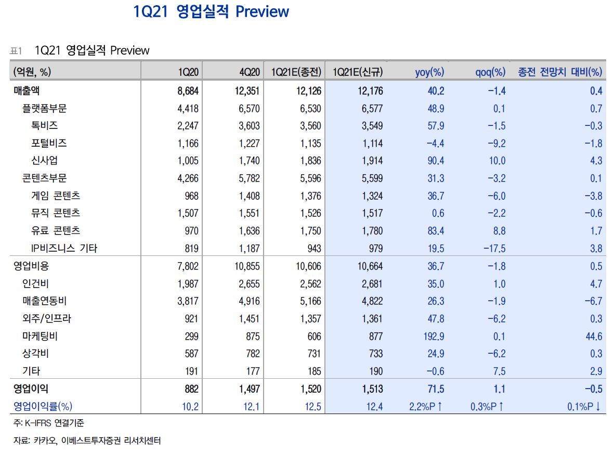Select the '마케팅비' row label

click(40, 336)
